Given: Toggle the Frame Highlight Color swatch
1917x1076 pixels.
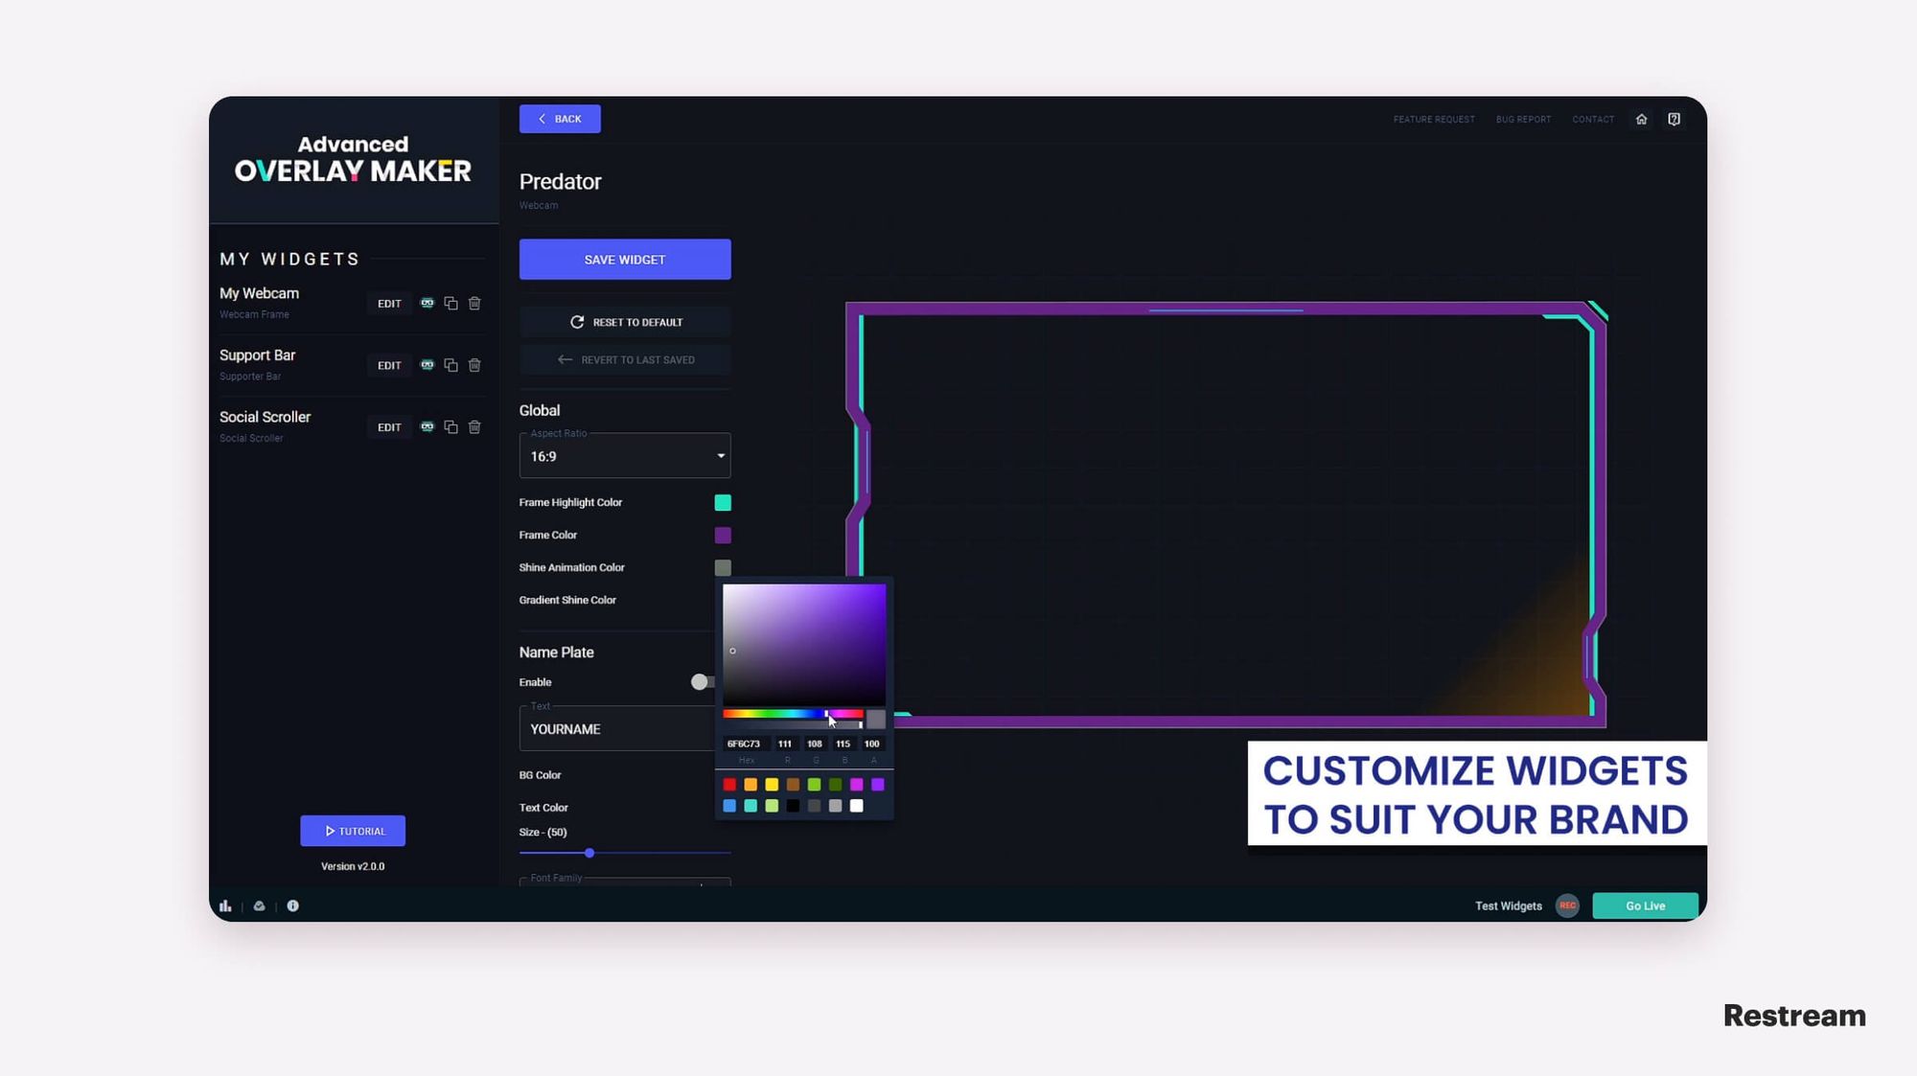Looking at the screenshot, I should coord(722,501).
